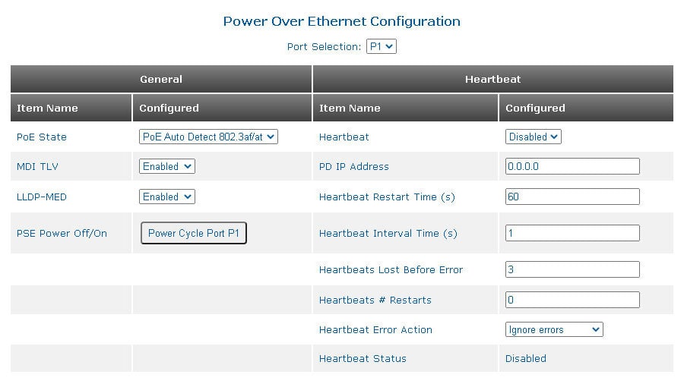684x387 pixels.
Task: Click the PoE State label
Action: [x=42, y=137]
